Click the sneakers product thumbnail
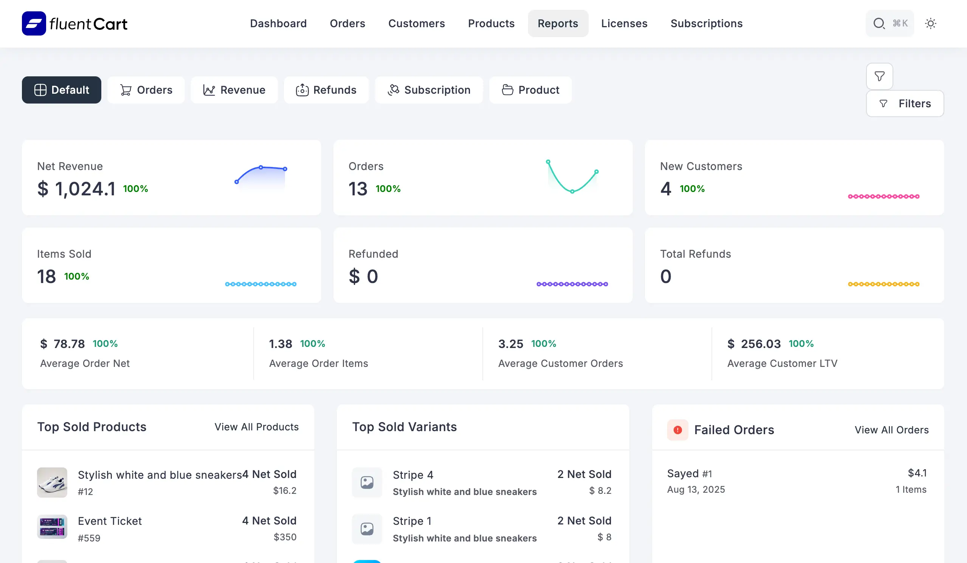Image resolution: width=967 pixels, height=563 pixels. (52, 483)
